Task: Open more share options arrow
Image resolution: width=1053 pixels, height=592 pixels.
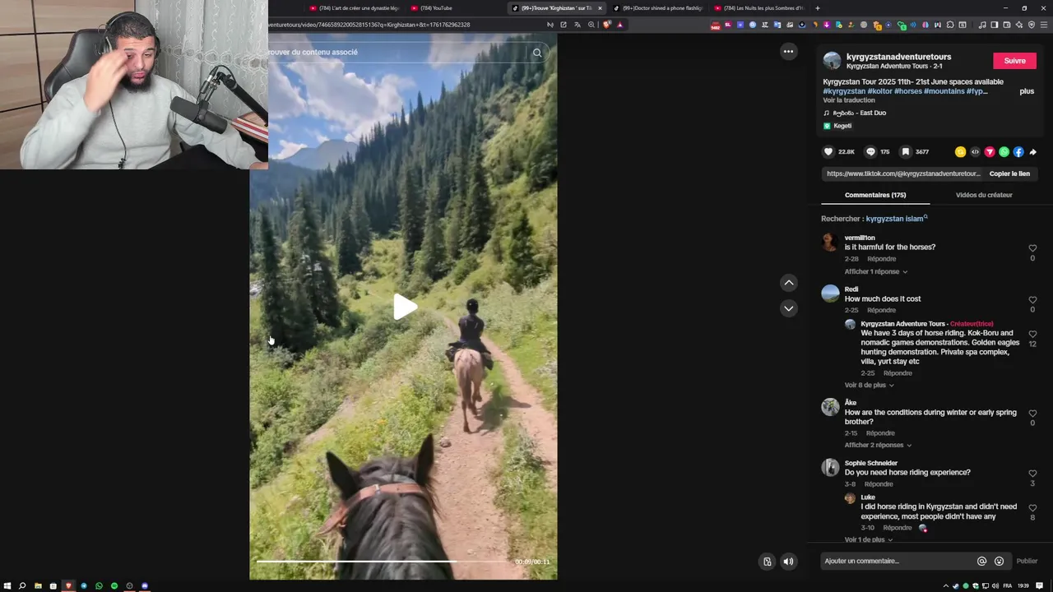Action: pos(1033,152)
